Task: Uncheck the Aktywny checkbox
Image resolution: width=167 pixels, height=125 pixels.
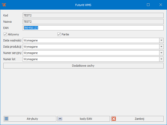Action: pos(5,34)
